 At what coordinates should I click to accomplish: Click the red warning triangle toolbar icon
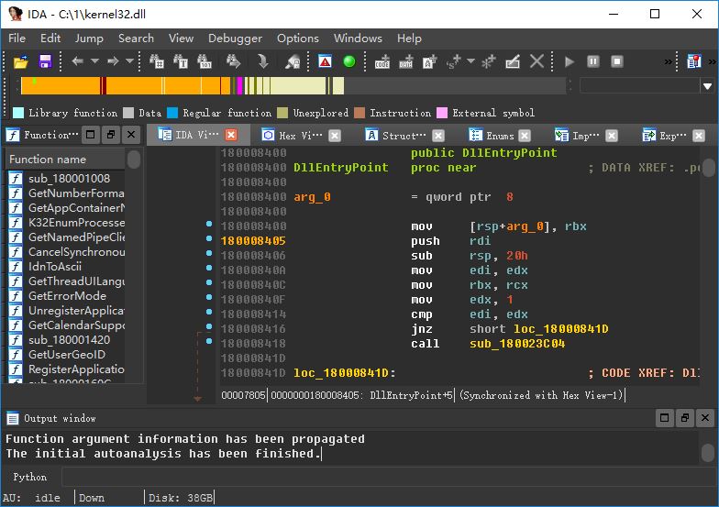coord(325,61)
